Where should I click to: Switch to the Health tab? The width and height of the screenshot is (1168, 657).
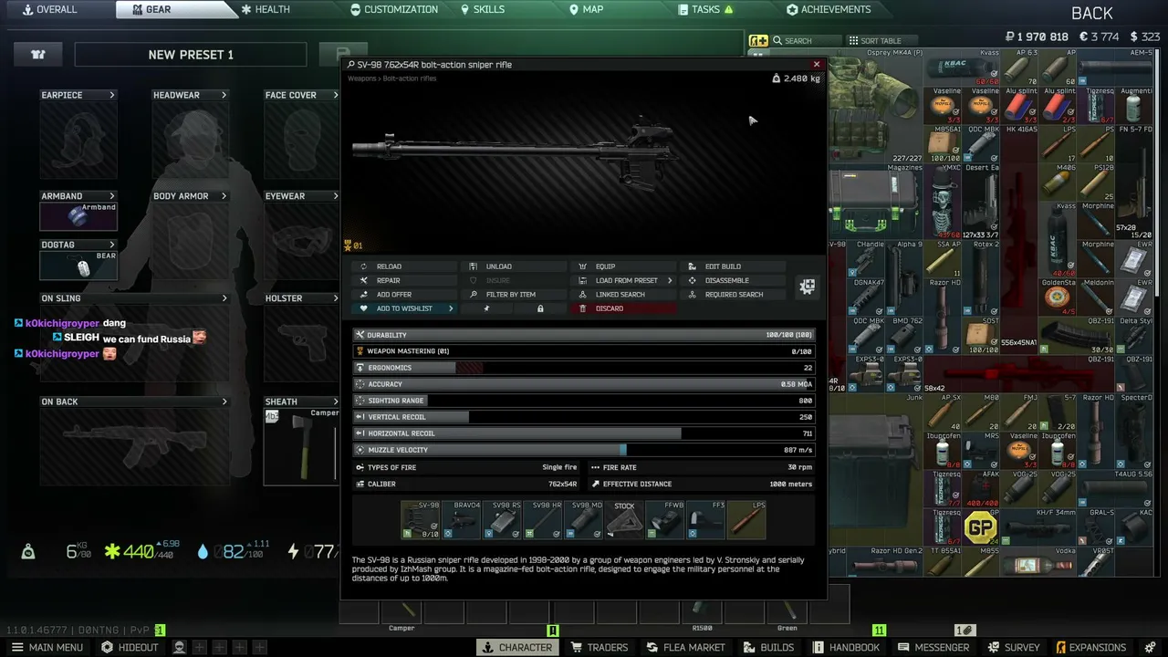[266, 9]
